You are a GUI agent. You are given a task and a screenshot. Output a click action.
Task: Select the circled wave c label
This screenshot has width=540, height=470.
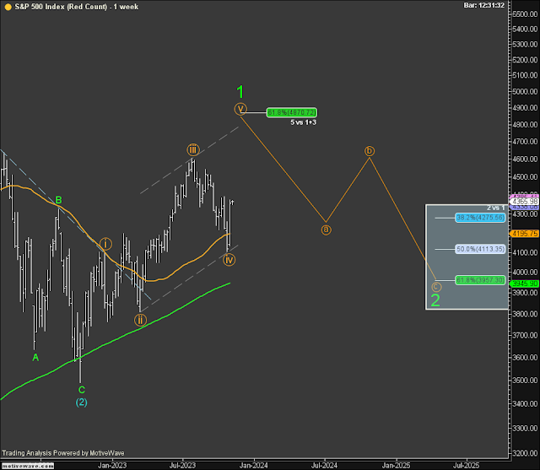coord(436,287)
